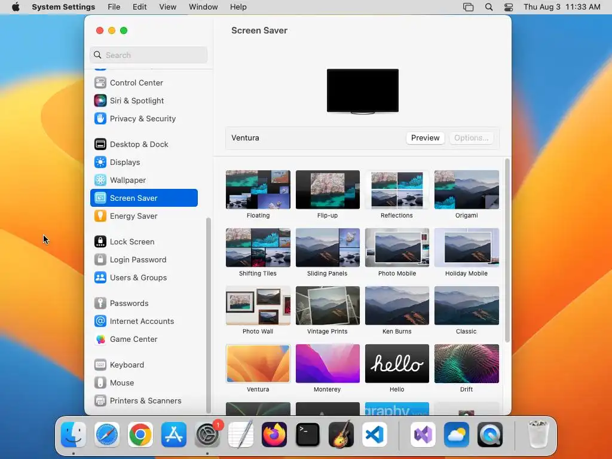Open Firefox from the Dock
Screen dimensions: 612x459
point(274,434)
